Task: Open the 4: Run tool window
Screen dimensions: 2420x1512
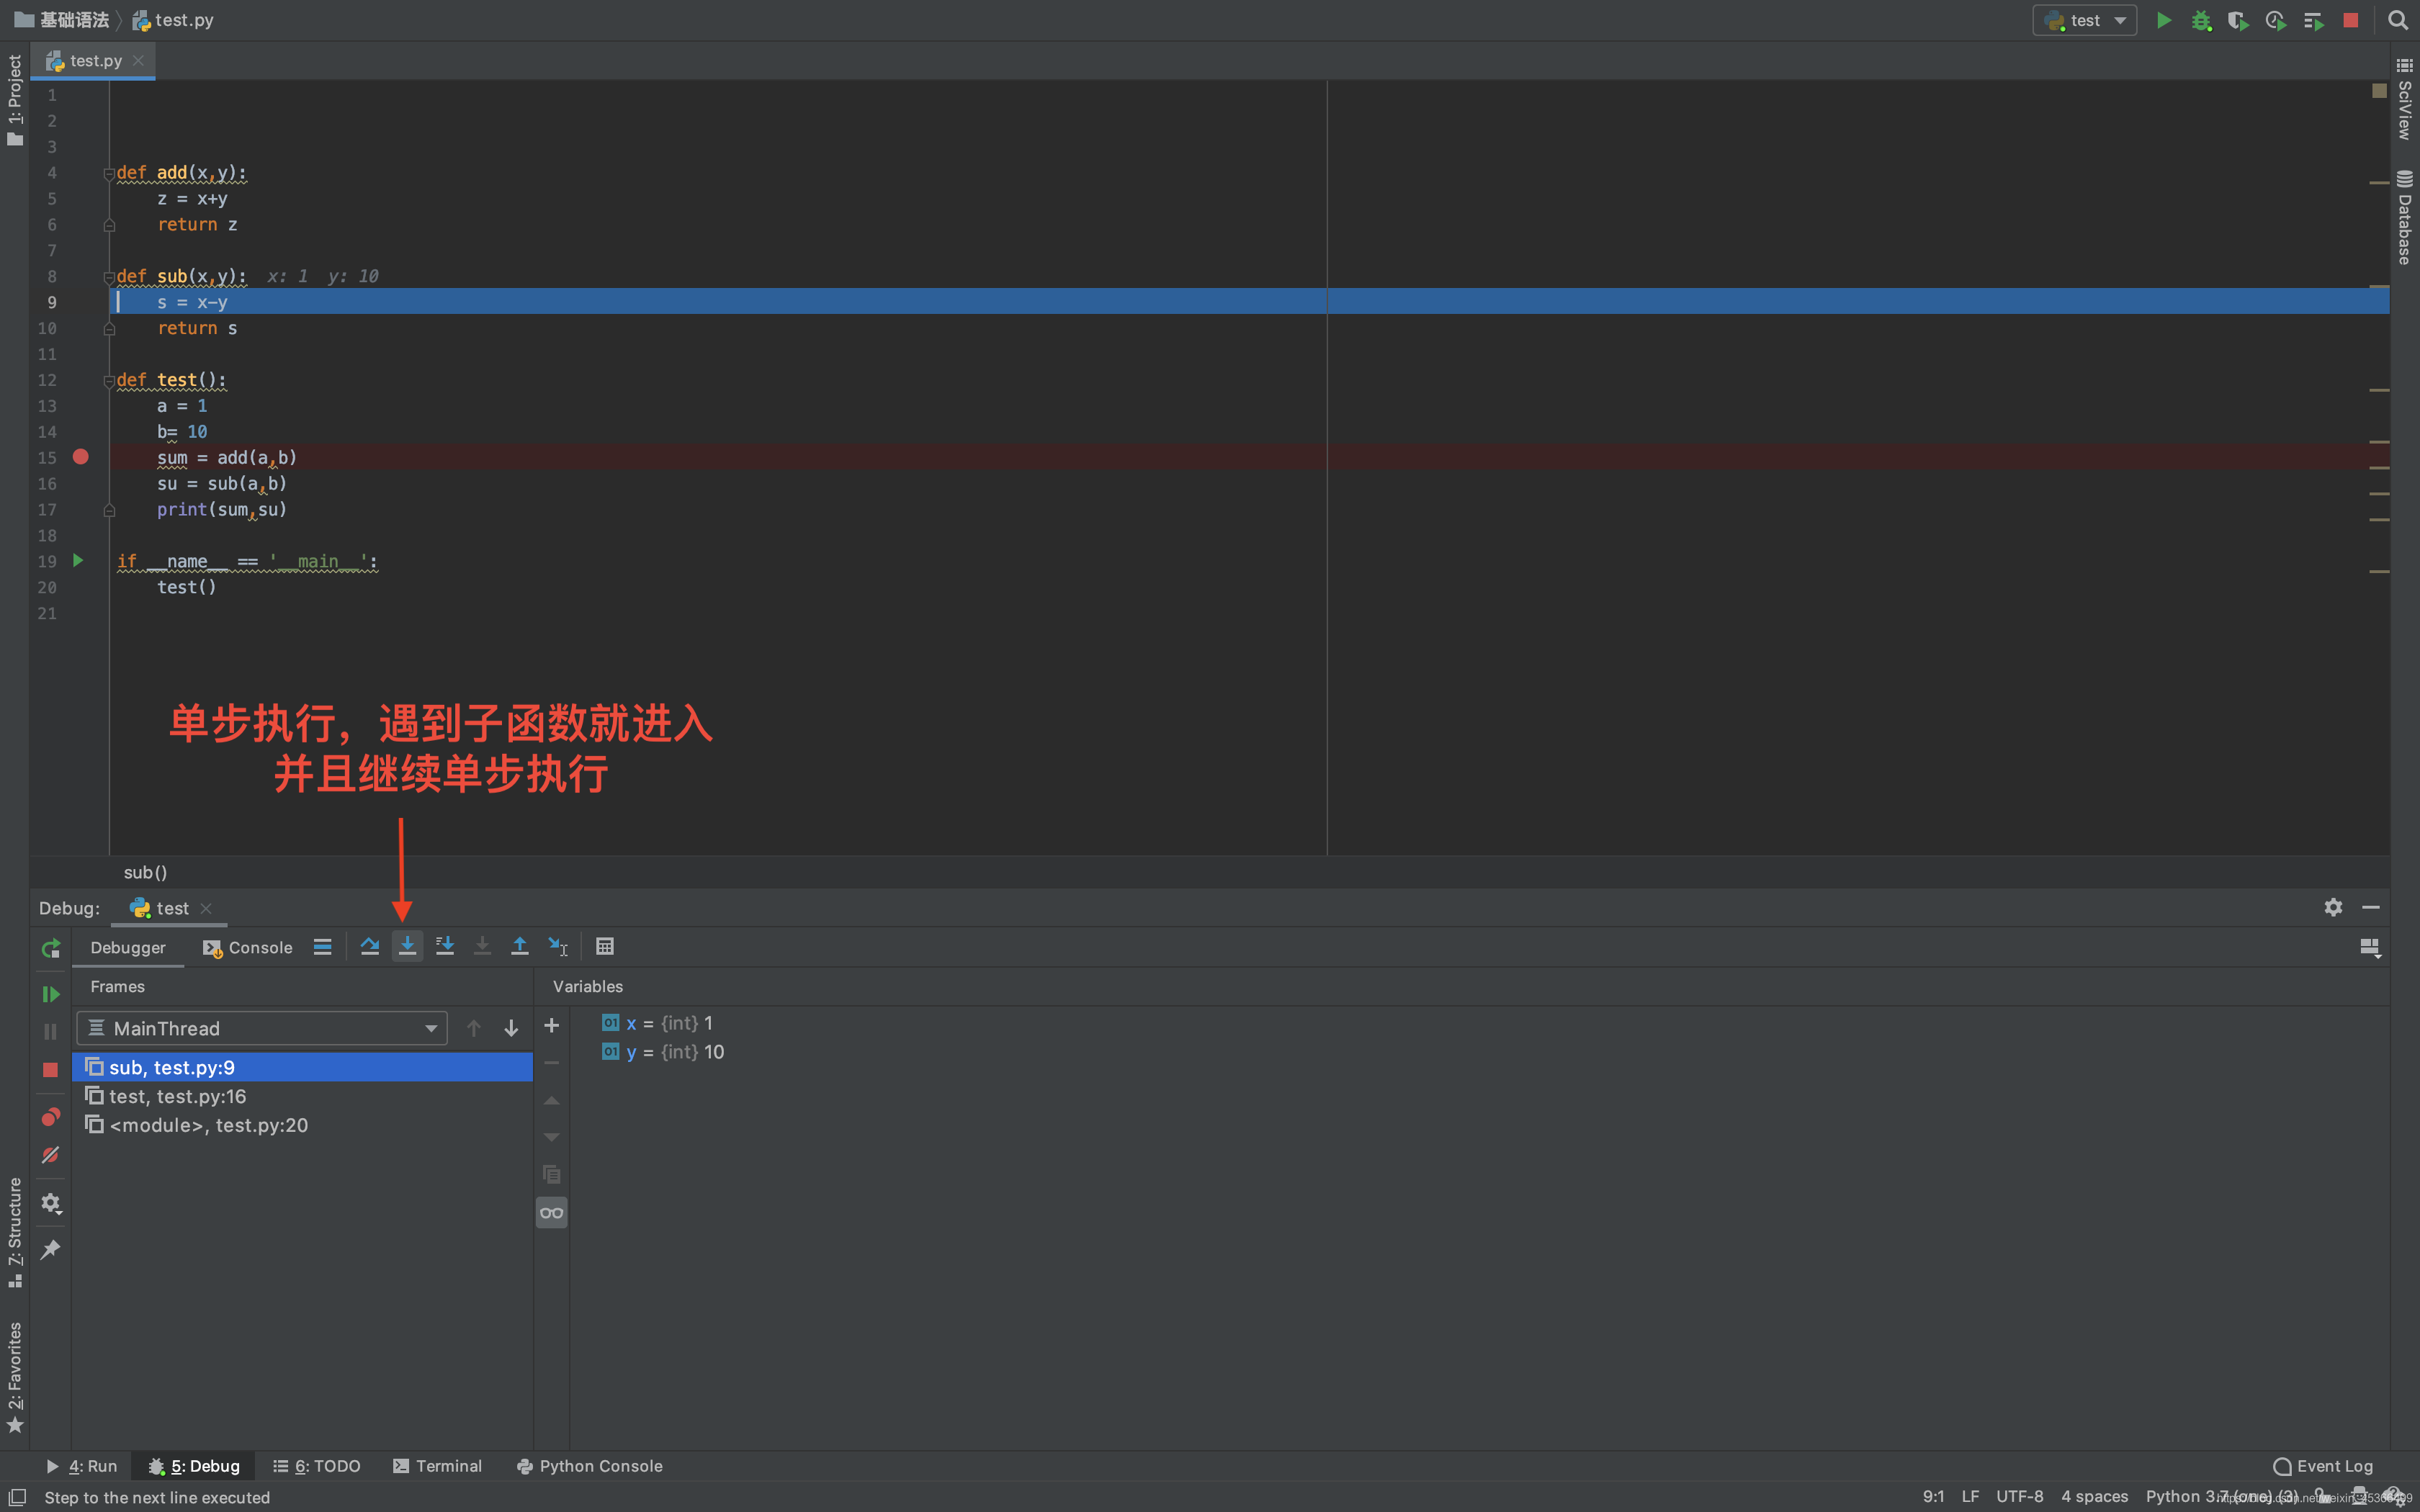Action: pyautogui.click(x=82, y=1466)
